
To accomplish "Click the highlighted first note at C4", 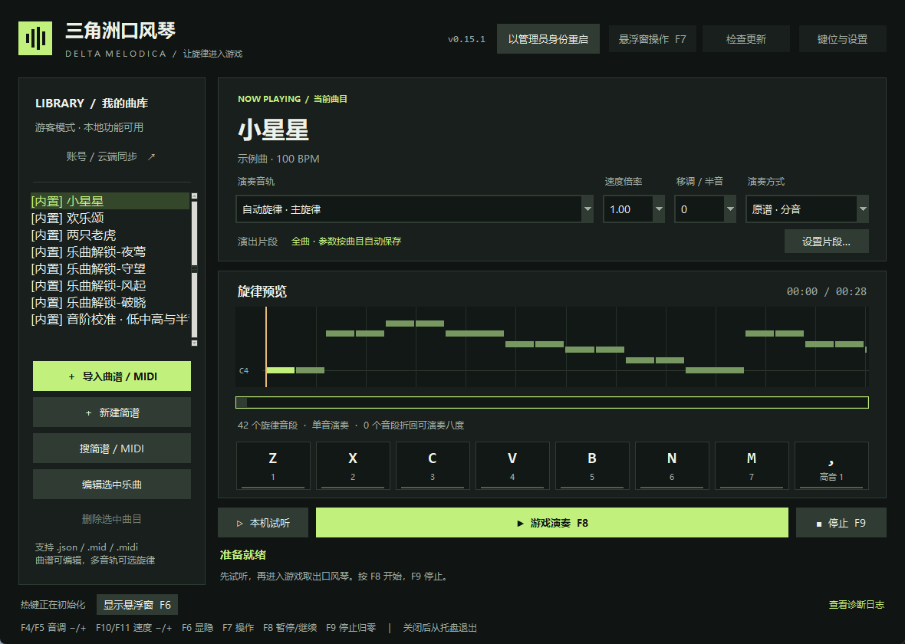I will point(281,370).
